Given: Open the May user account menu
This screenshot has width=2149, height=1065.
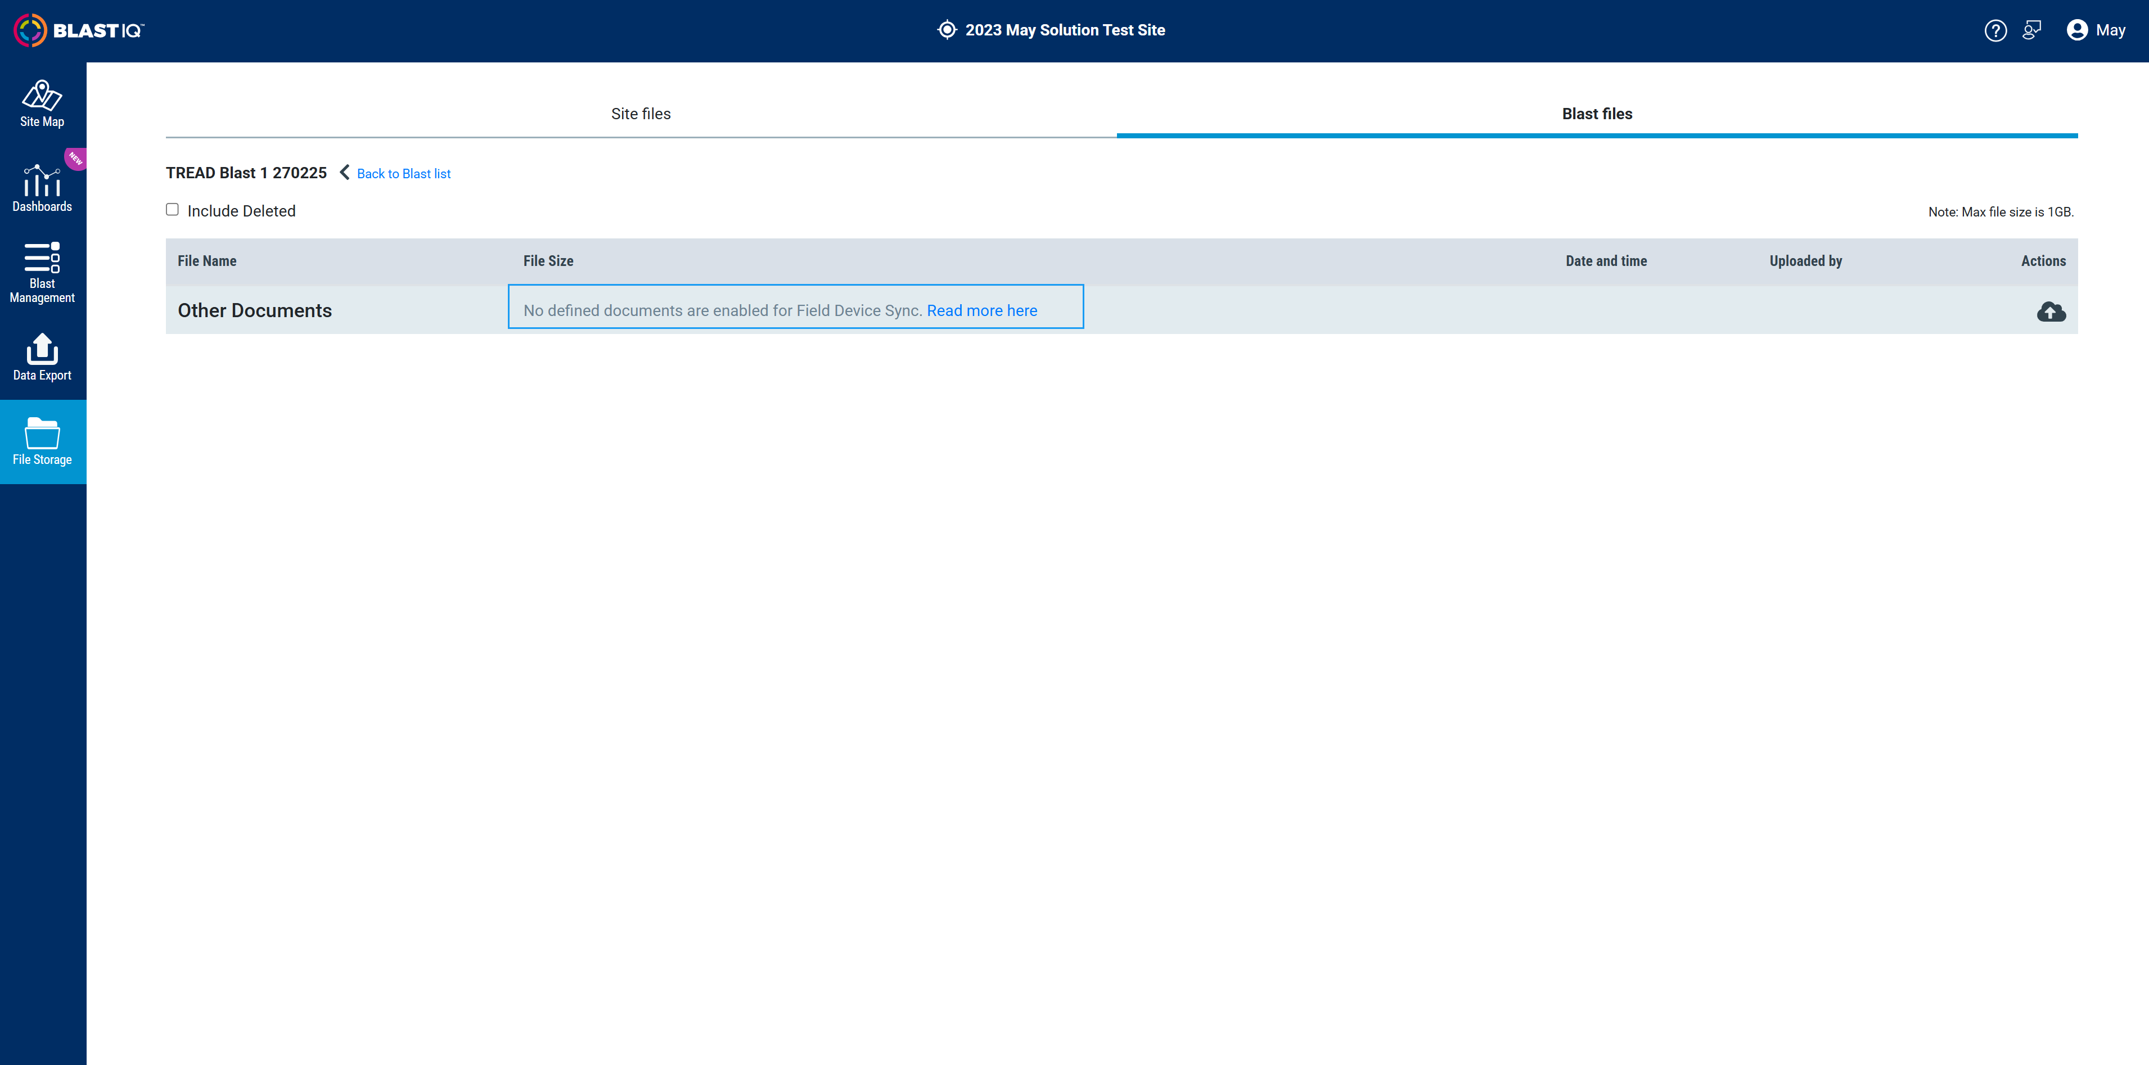Looking at the screenshot, I should (2096, 30).
